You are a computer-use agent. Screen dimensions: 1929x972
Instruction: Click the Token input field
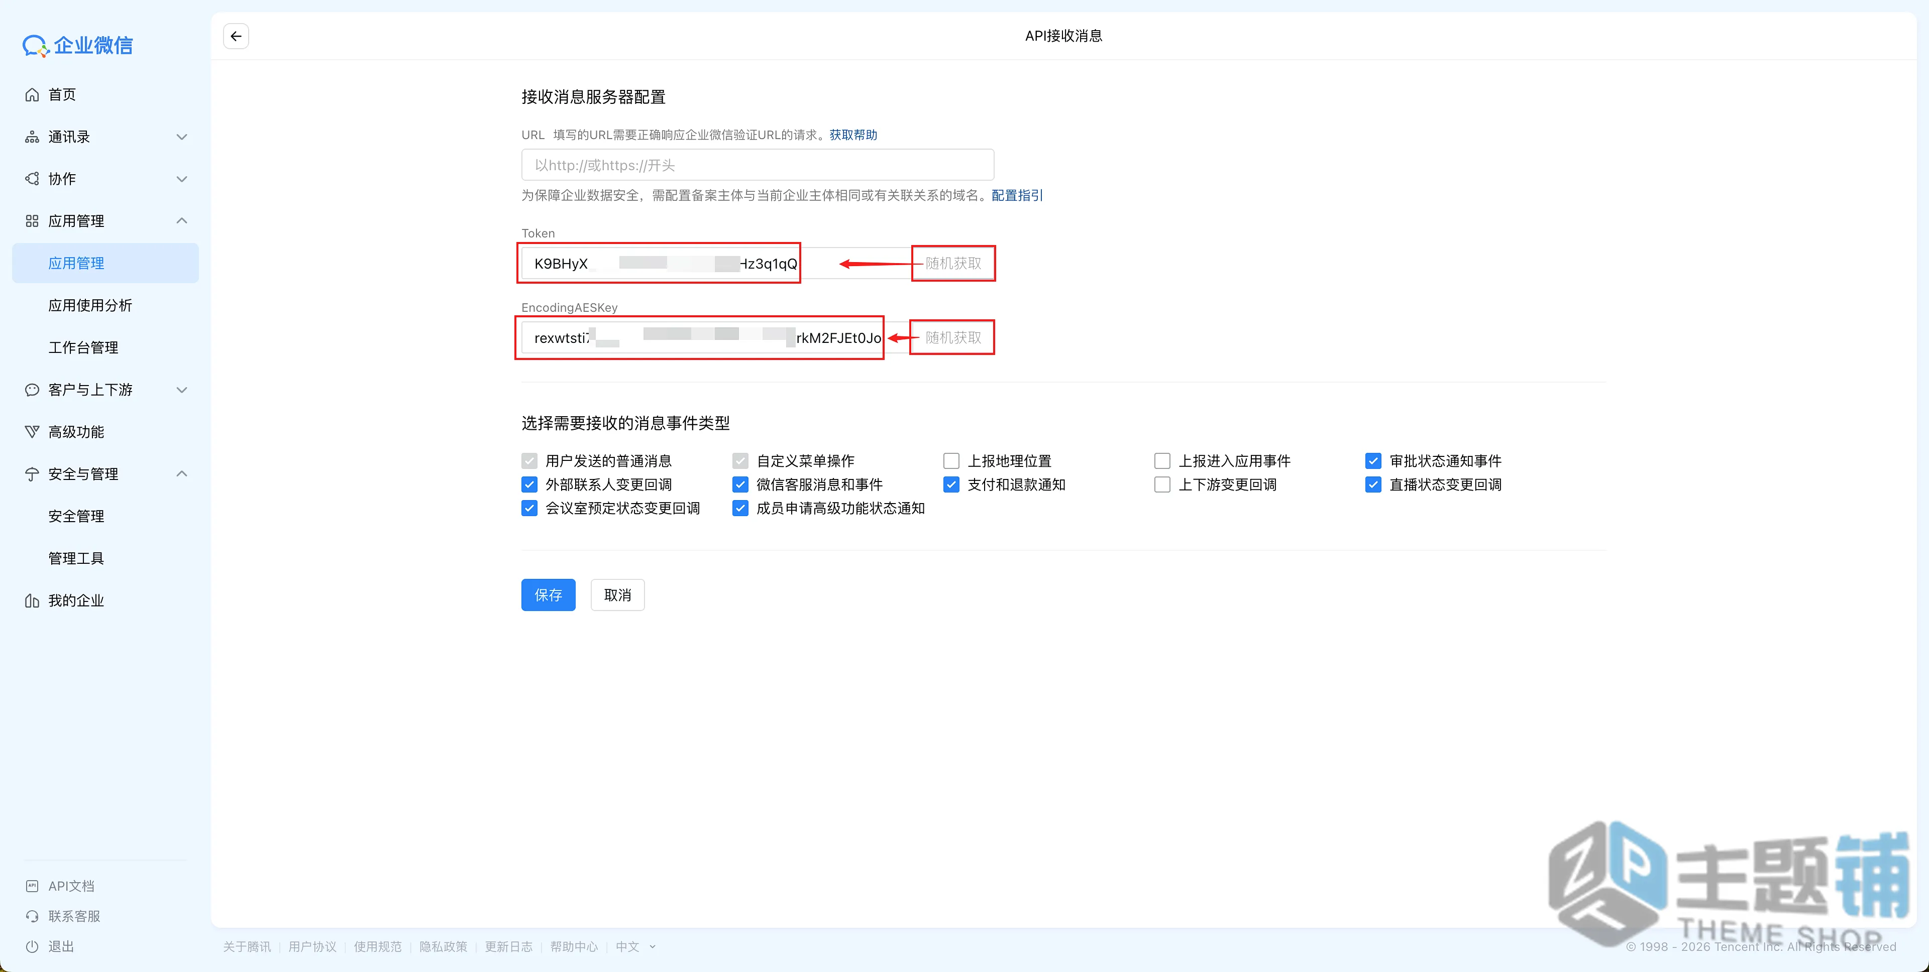point(717,264)
